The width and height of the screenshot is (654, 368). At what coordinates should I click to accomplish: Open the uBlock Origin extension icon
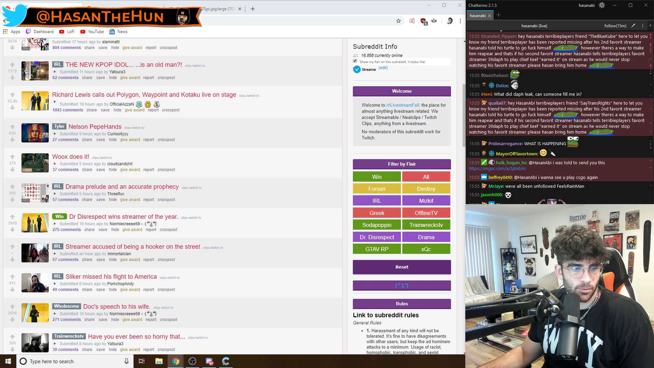[423, 21]
